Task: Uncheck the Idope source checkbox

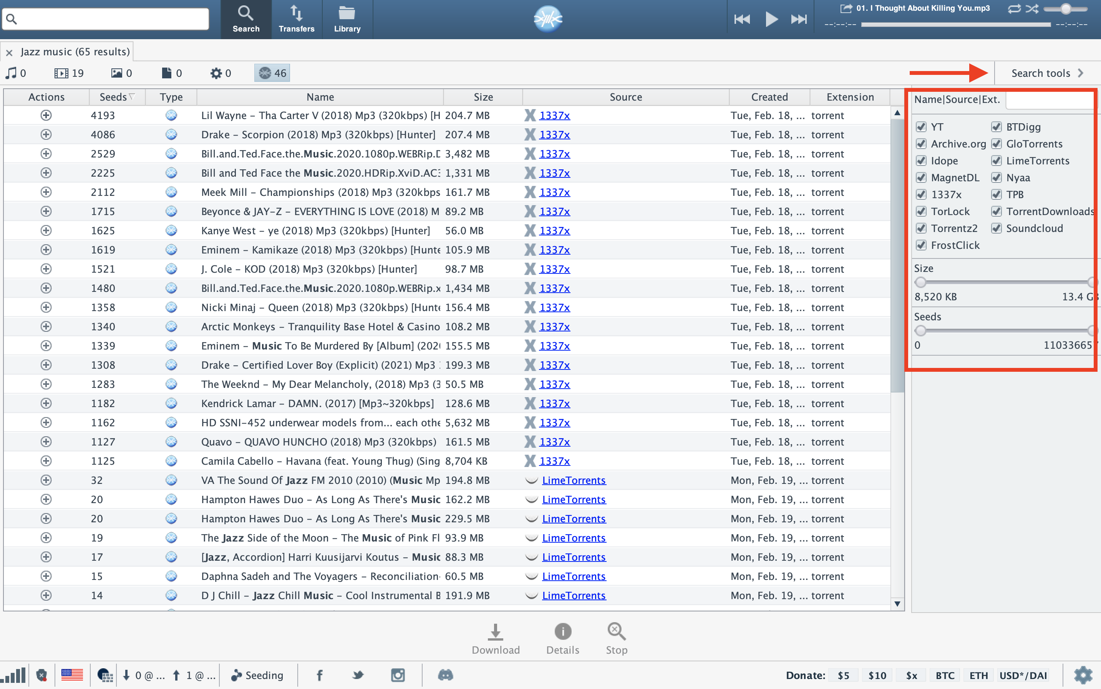Action: [921, 161]
